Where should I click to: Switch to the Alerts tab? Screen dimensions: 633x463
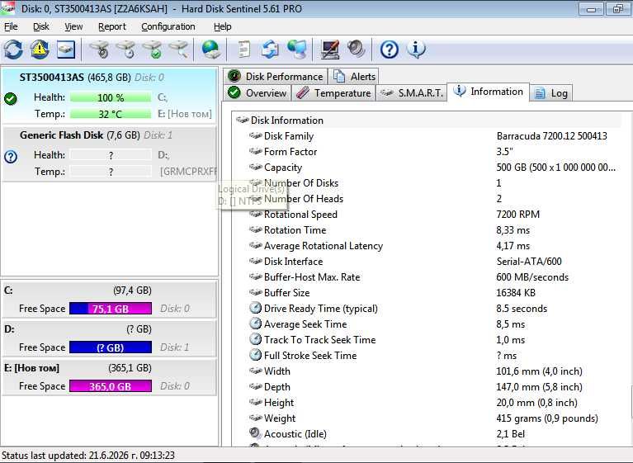tap(354, 76)
